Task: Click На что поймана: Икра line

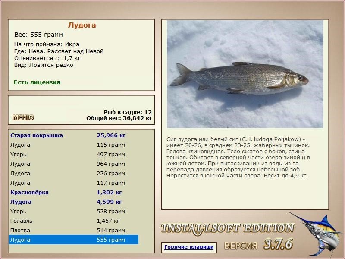Action: 47,44
